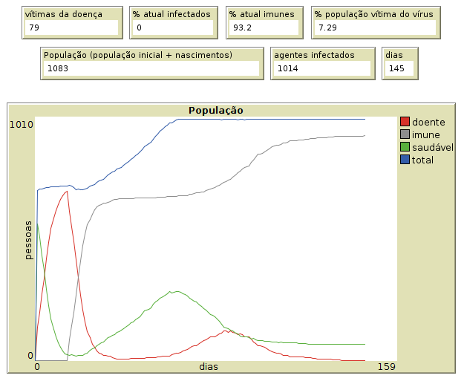This screenshot has width=464, height=384.
Task: Click the blue total legend swatch
Action: pyautogui.click(x=405, y=160)
